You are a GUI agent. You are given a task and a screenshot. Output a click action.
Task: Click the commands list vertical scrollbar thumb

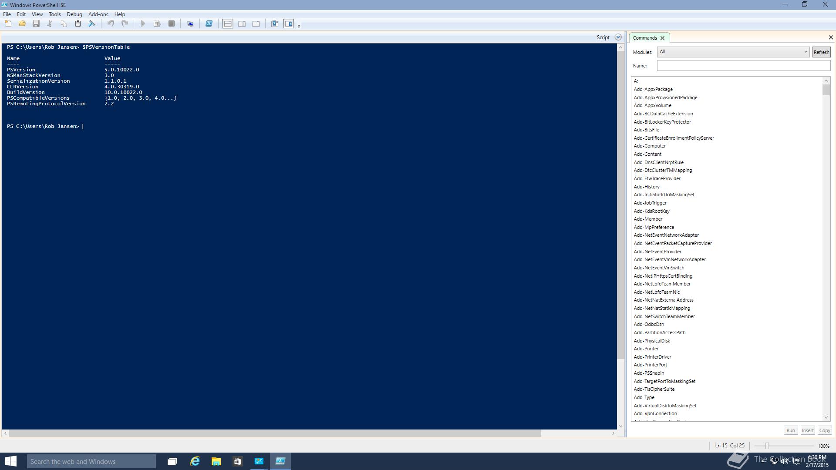tap(826, 90)
